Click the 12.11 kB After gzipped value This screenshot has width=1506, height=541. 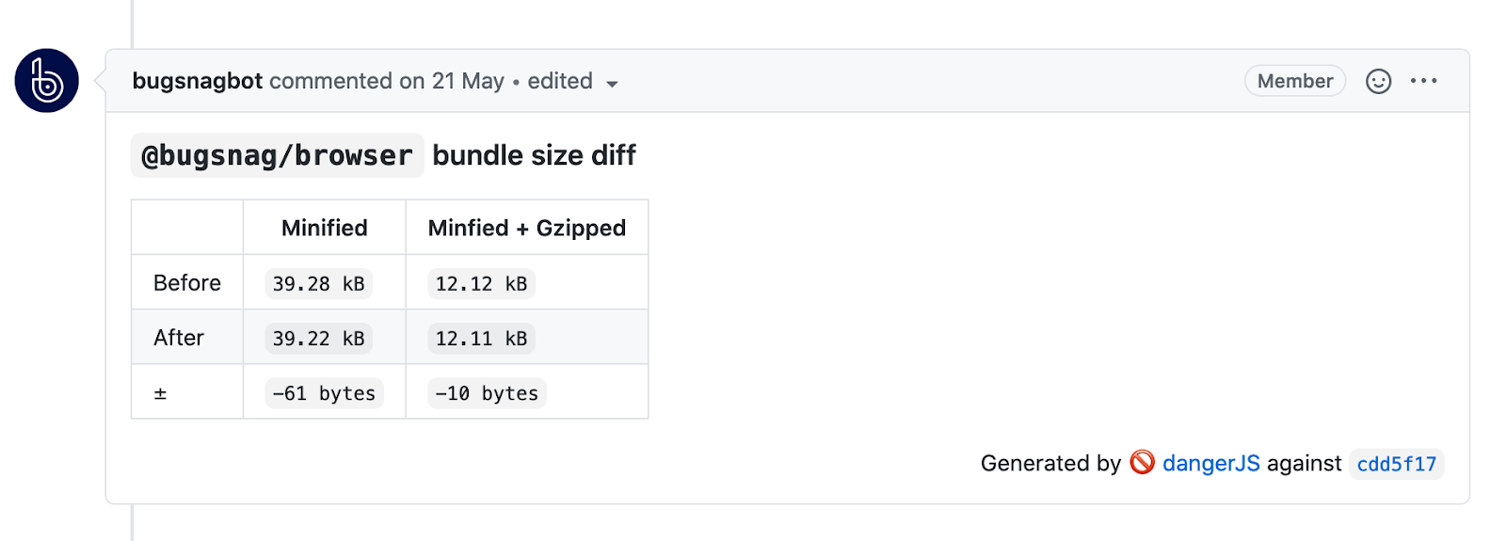(481, 338)
